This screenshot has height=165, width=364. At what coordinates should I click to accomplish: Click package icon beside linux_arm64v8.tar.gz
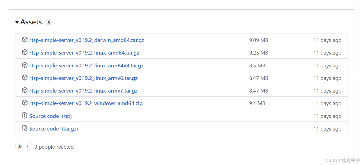tap(25, 65)
